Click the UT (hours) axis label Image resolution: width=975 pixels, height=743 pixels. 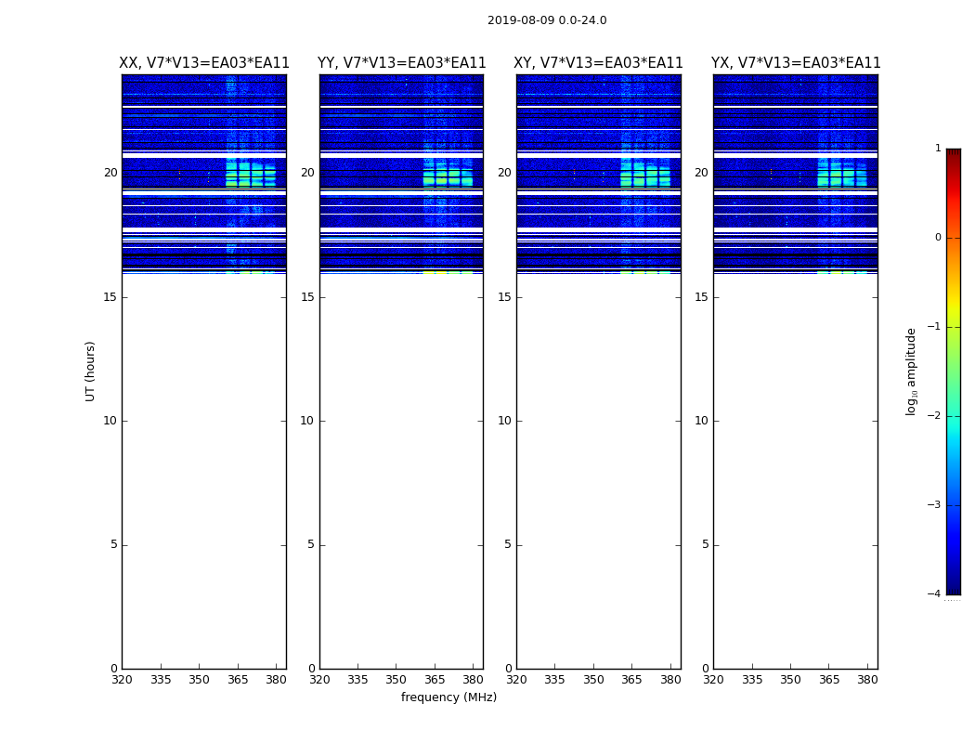[x=90, y=371]
